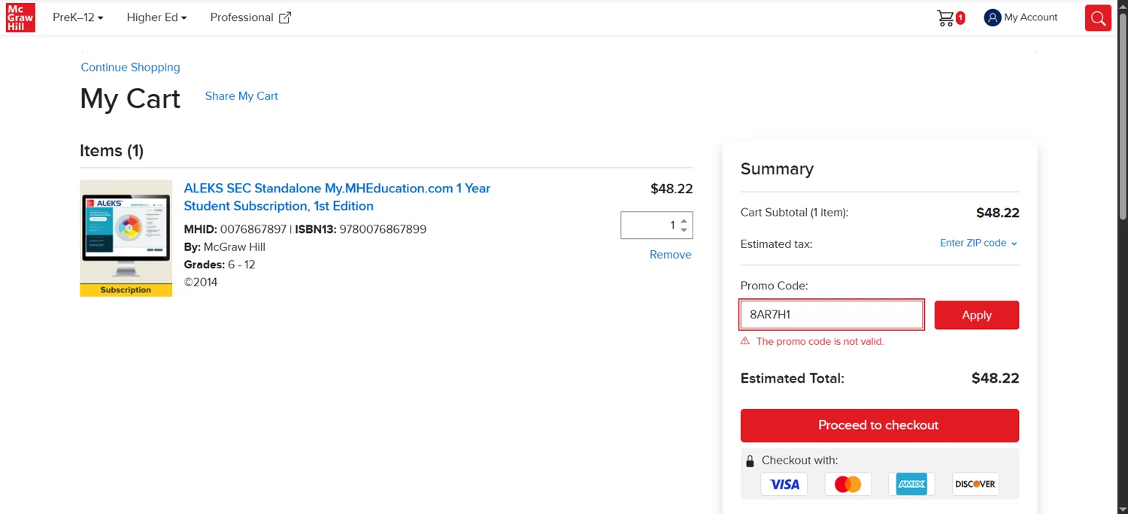Click the Cart Subtotal (1 item) label
This screenshot has width=1128, height=514.
[x=794, y=213]
